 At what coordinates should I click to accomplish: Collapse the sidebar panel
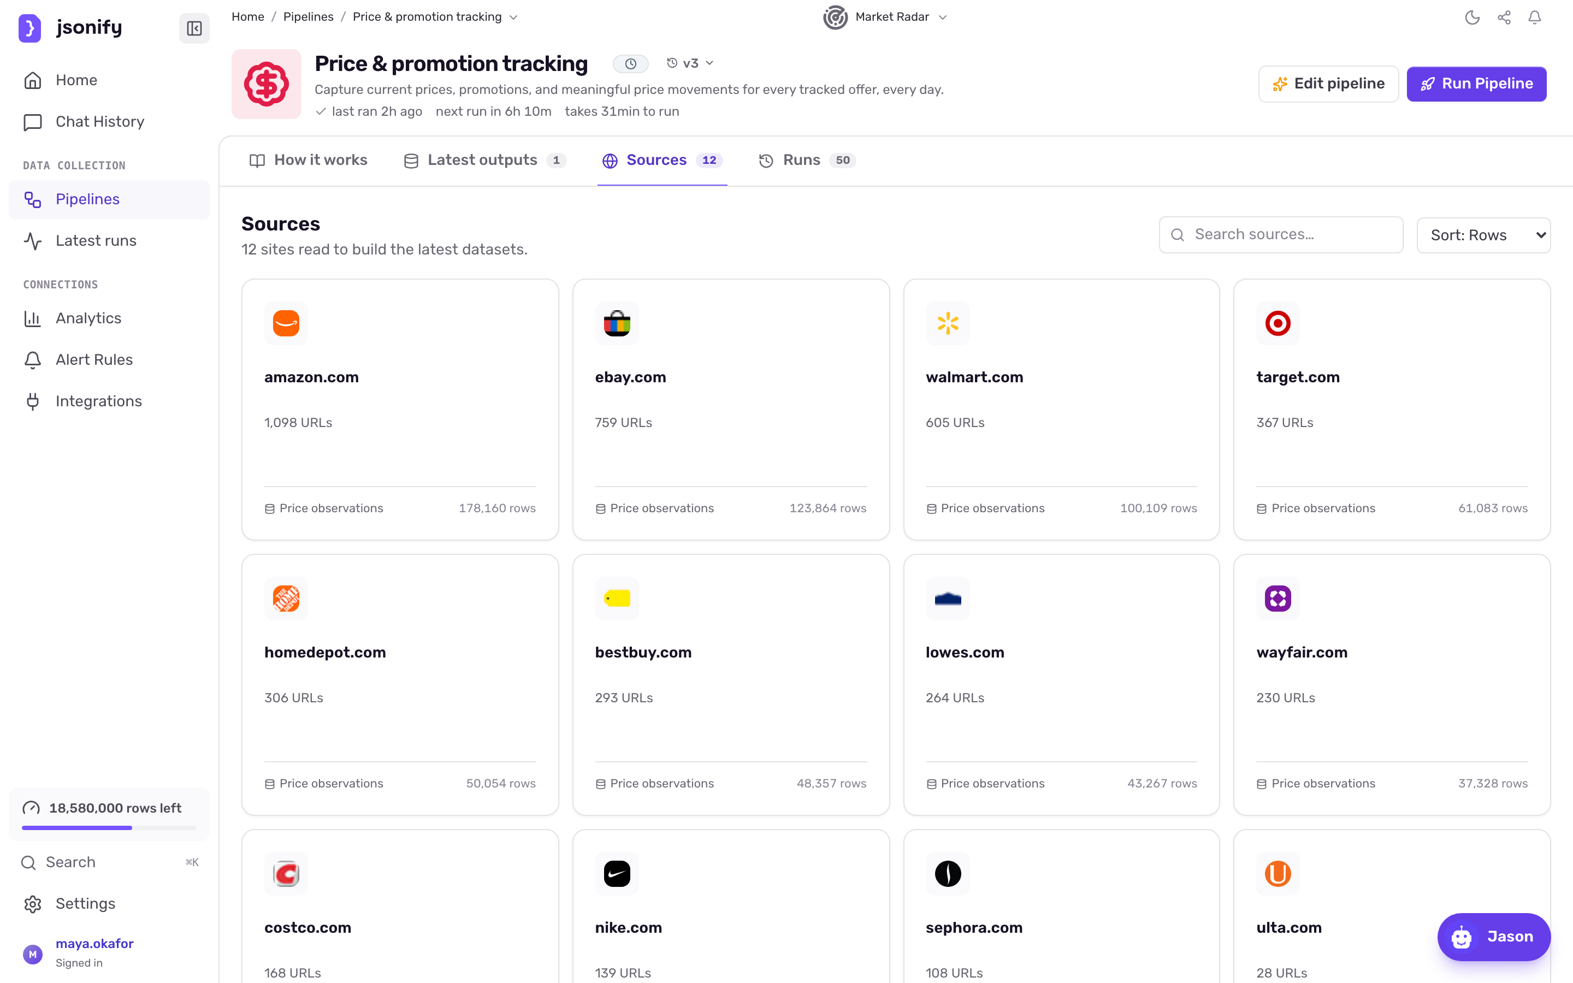pos(194,28)
